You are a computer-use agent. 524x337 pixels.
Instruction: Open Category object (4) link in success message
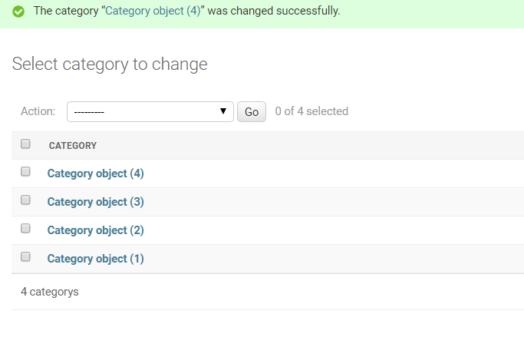153,11
